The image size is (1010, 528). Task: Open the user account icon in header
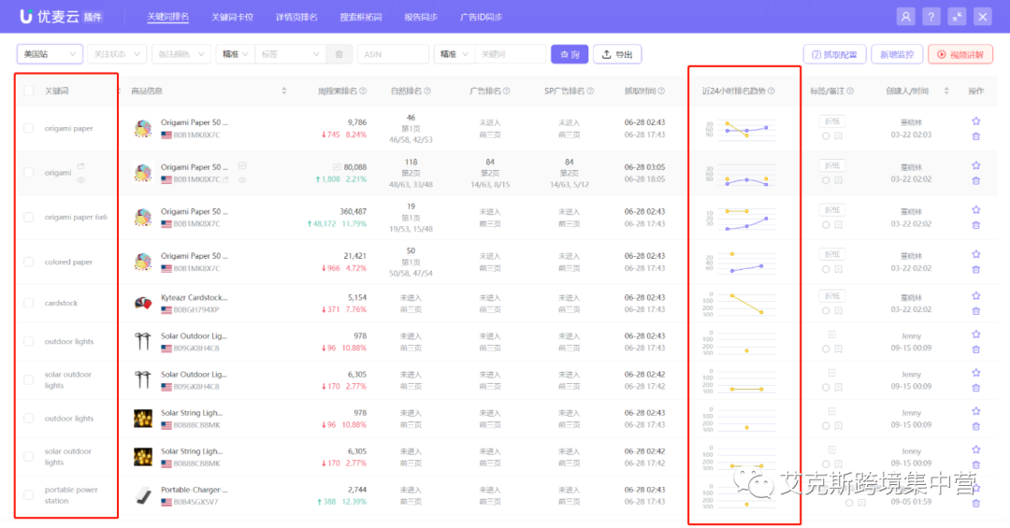(905, 17)
